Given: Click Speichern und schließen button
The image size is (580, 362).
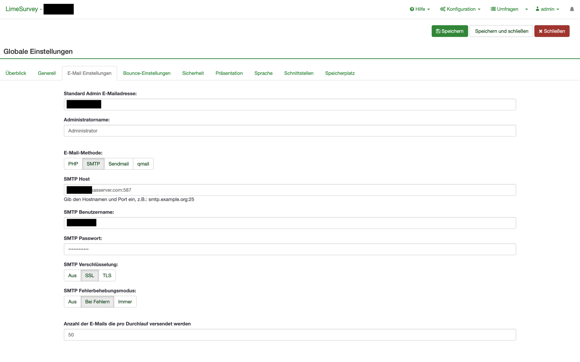Looking at the screenshot, I should (501, 31).
